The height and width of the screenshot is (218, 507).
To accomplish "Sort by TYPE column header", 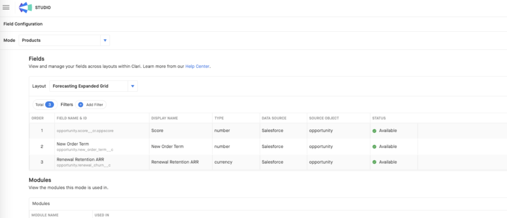I will [219, 118].
